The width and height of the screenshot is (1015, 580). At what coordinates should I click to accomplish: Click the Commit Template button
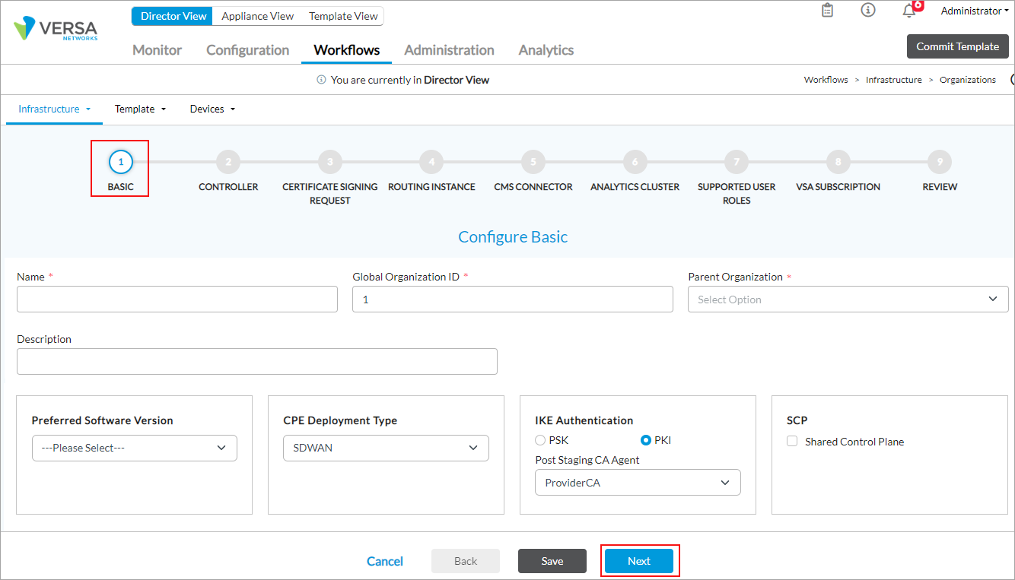point(956,46)
